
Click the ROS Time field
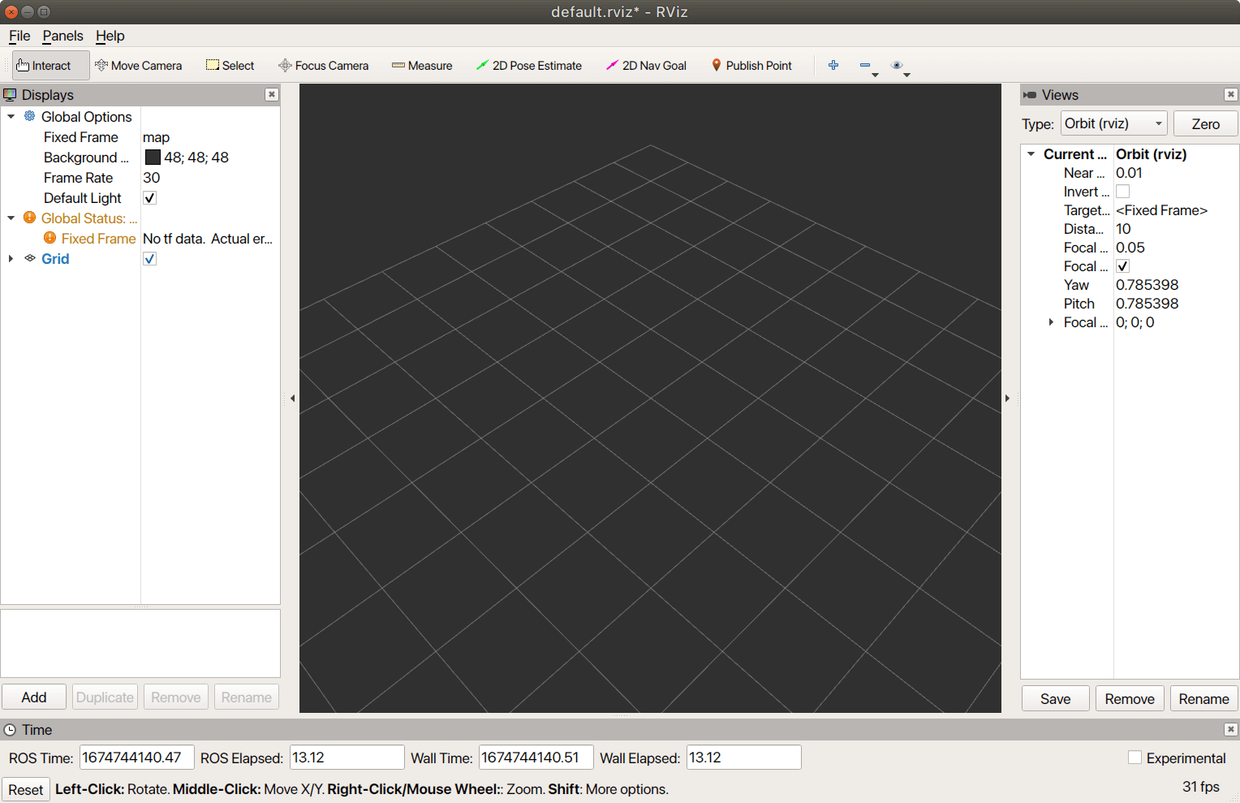(x=136, y=758)
